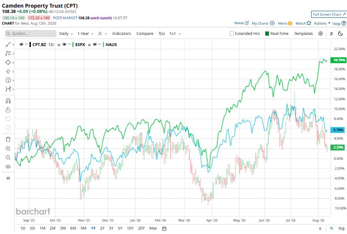Collapse the header with the double up-chevron icon
This screenshot has height=234, width=347.
[x=331, y=34]
